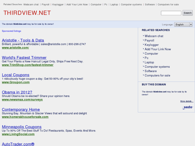Click 'ridiculously huge coupon a day' description

coord(42,79)
